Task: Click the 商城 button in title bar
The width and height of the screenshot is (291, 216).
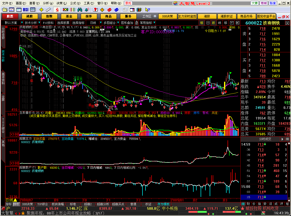Action: click(x=264, y=3)
